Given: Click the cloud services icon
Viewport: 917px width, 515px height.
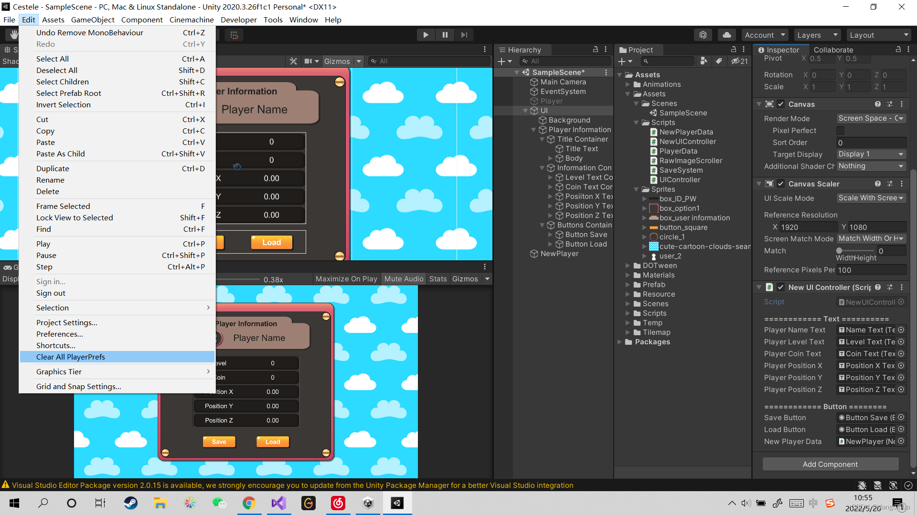Looking at the screenshot, I should (x=726, y=35).
